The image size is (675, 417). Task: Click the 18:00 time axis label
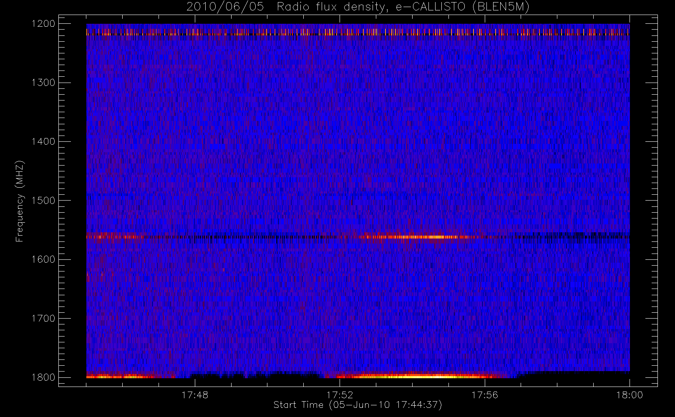click(x=630, y=395)
